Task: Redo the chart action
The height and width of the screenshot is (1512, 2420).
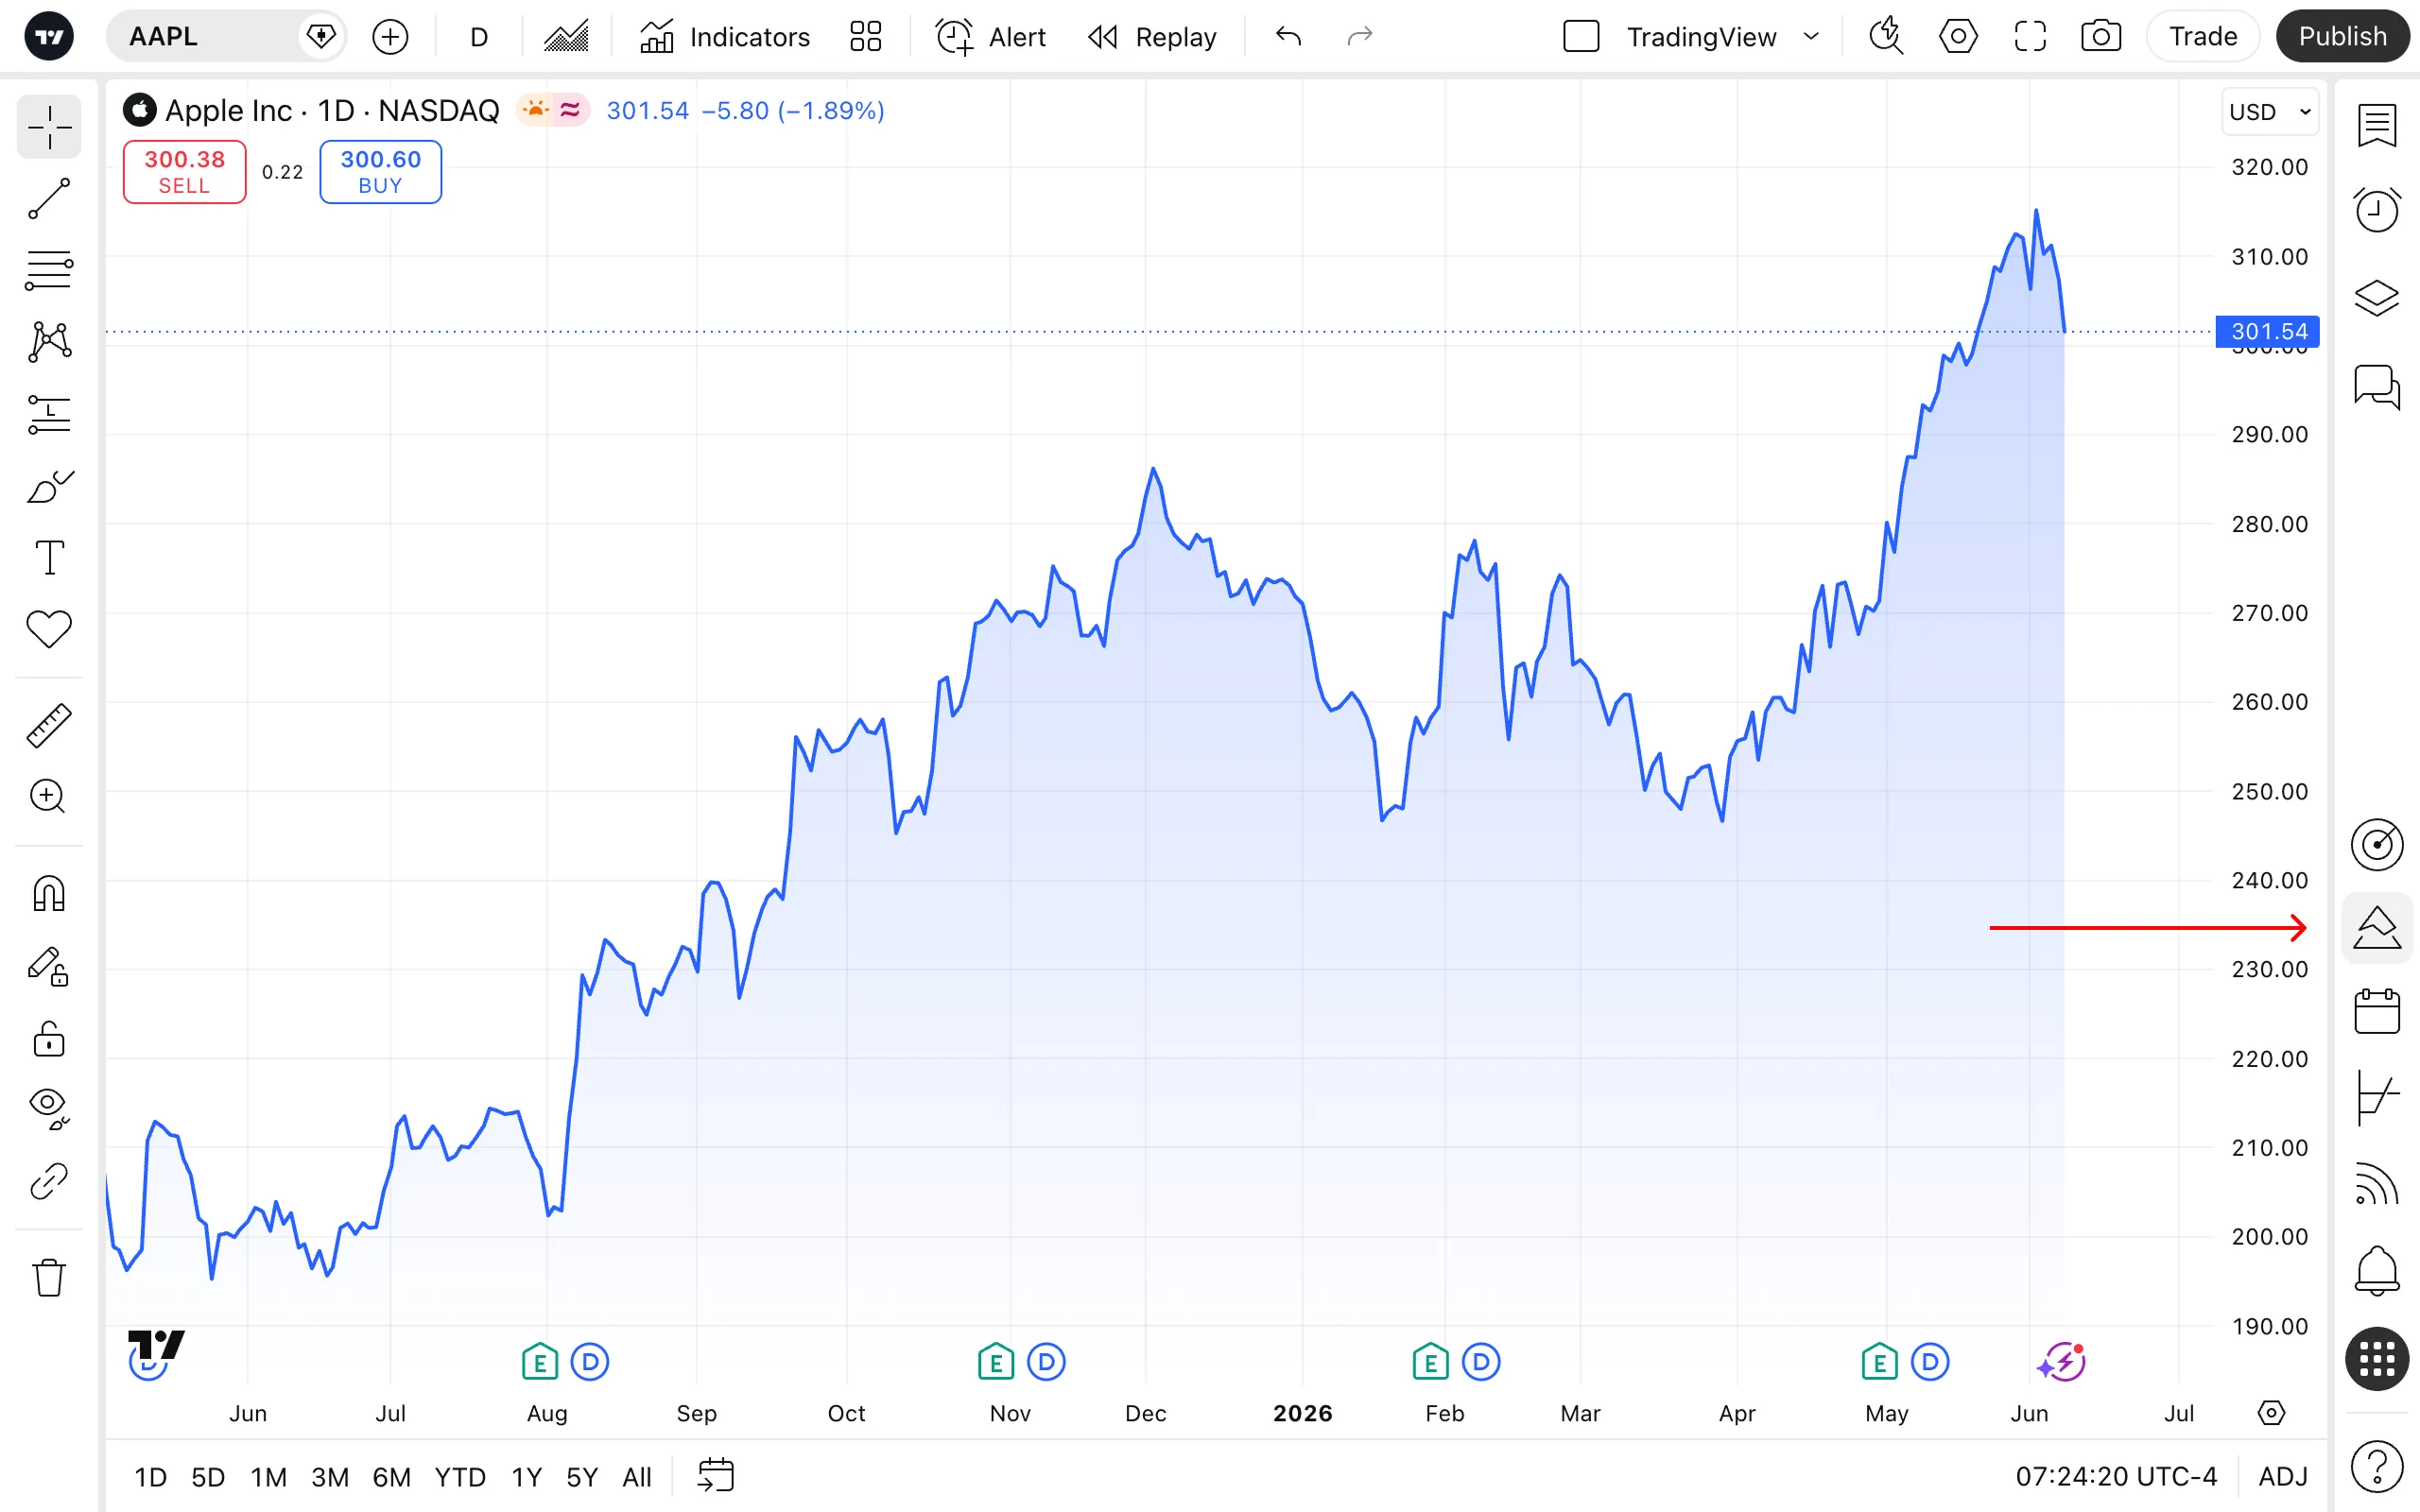Action: (x=1360, y=37)
